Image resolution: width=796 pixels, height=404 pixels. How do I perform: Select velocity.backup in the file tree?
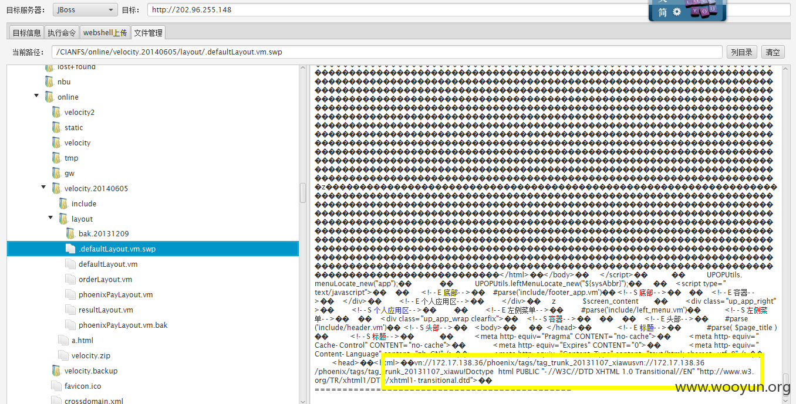pos(91,371)
